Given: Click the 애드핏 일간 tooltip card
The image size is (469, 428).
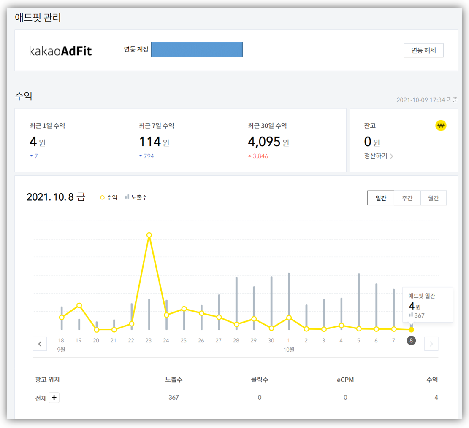Looking at the screenshot, I should point(428,305).
